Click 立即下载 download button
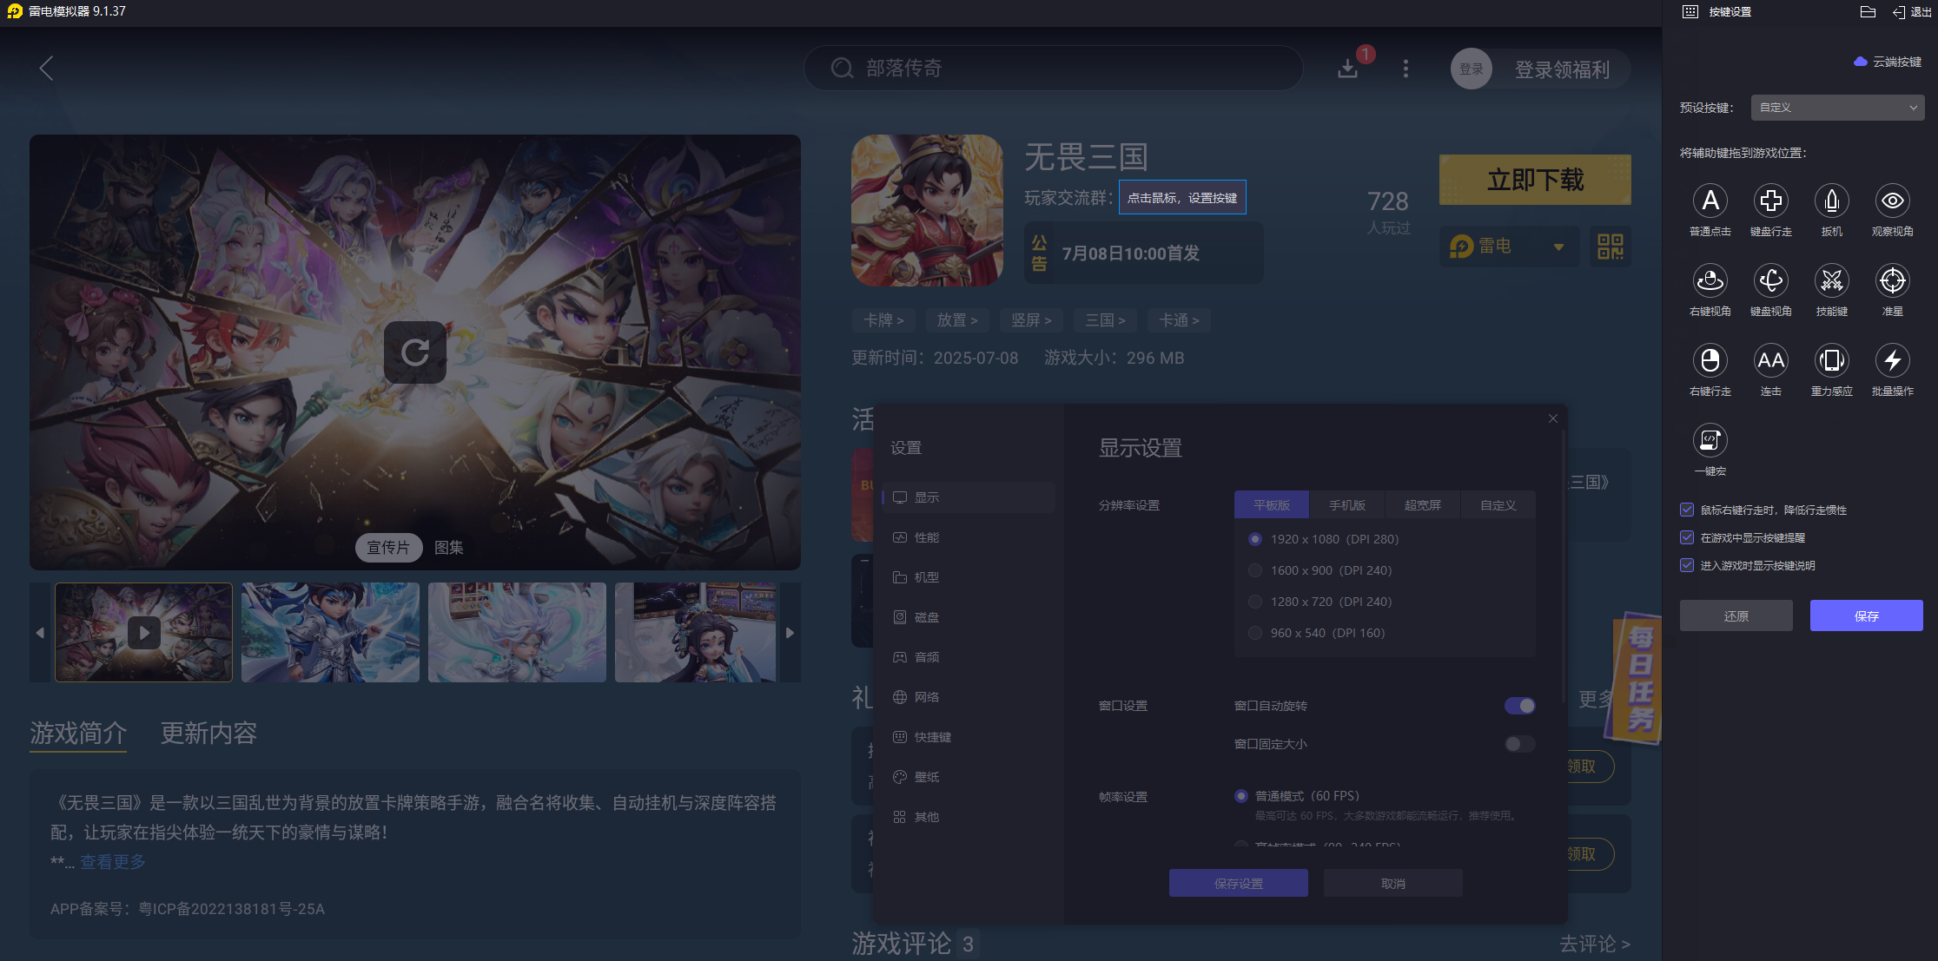The width and height of the screenshot is (1938, 961). click(x=1535, y=180)
